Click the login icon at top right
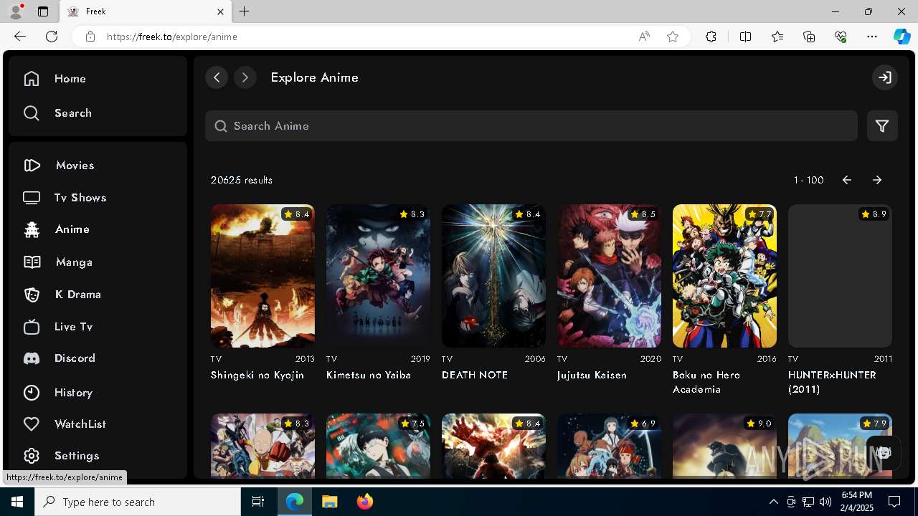 point(885,77)
